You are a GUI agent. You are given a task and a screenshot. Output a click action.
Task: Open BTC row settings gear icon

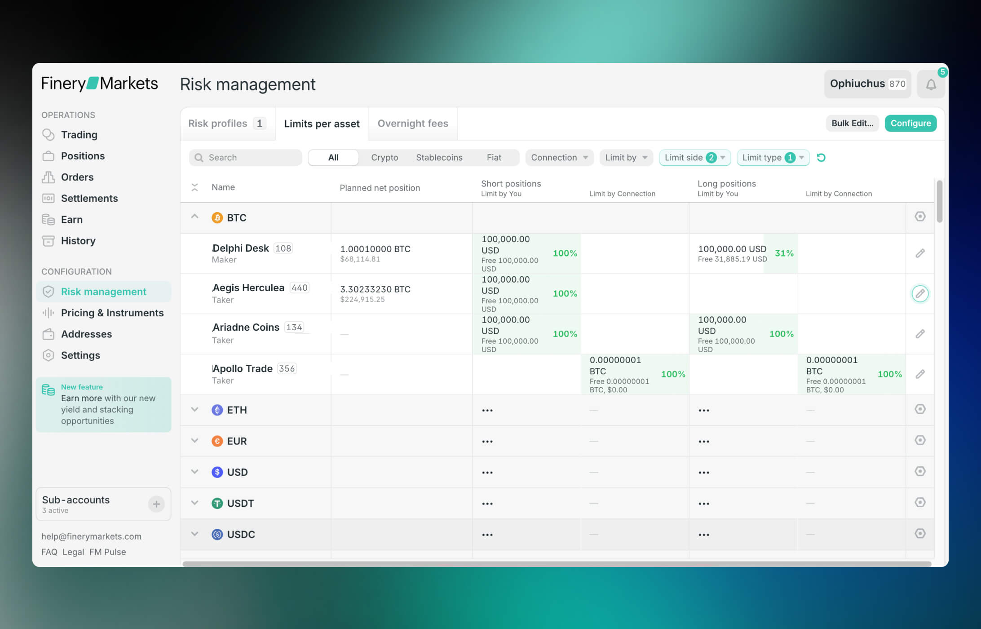(920, 217)
